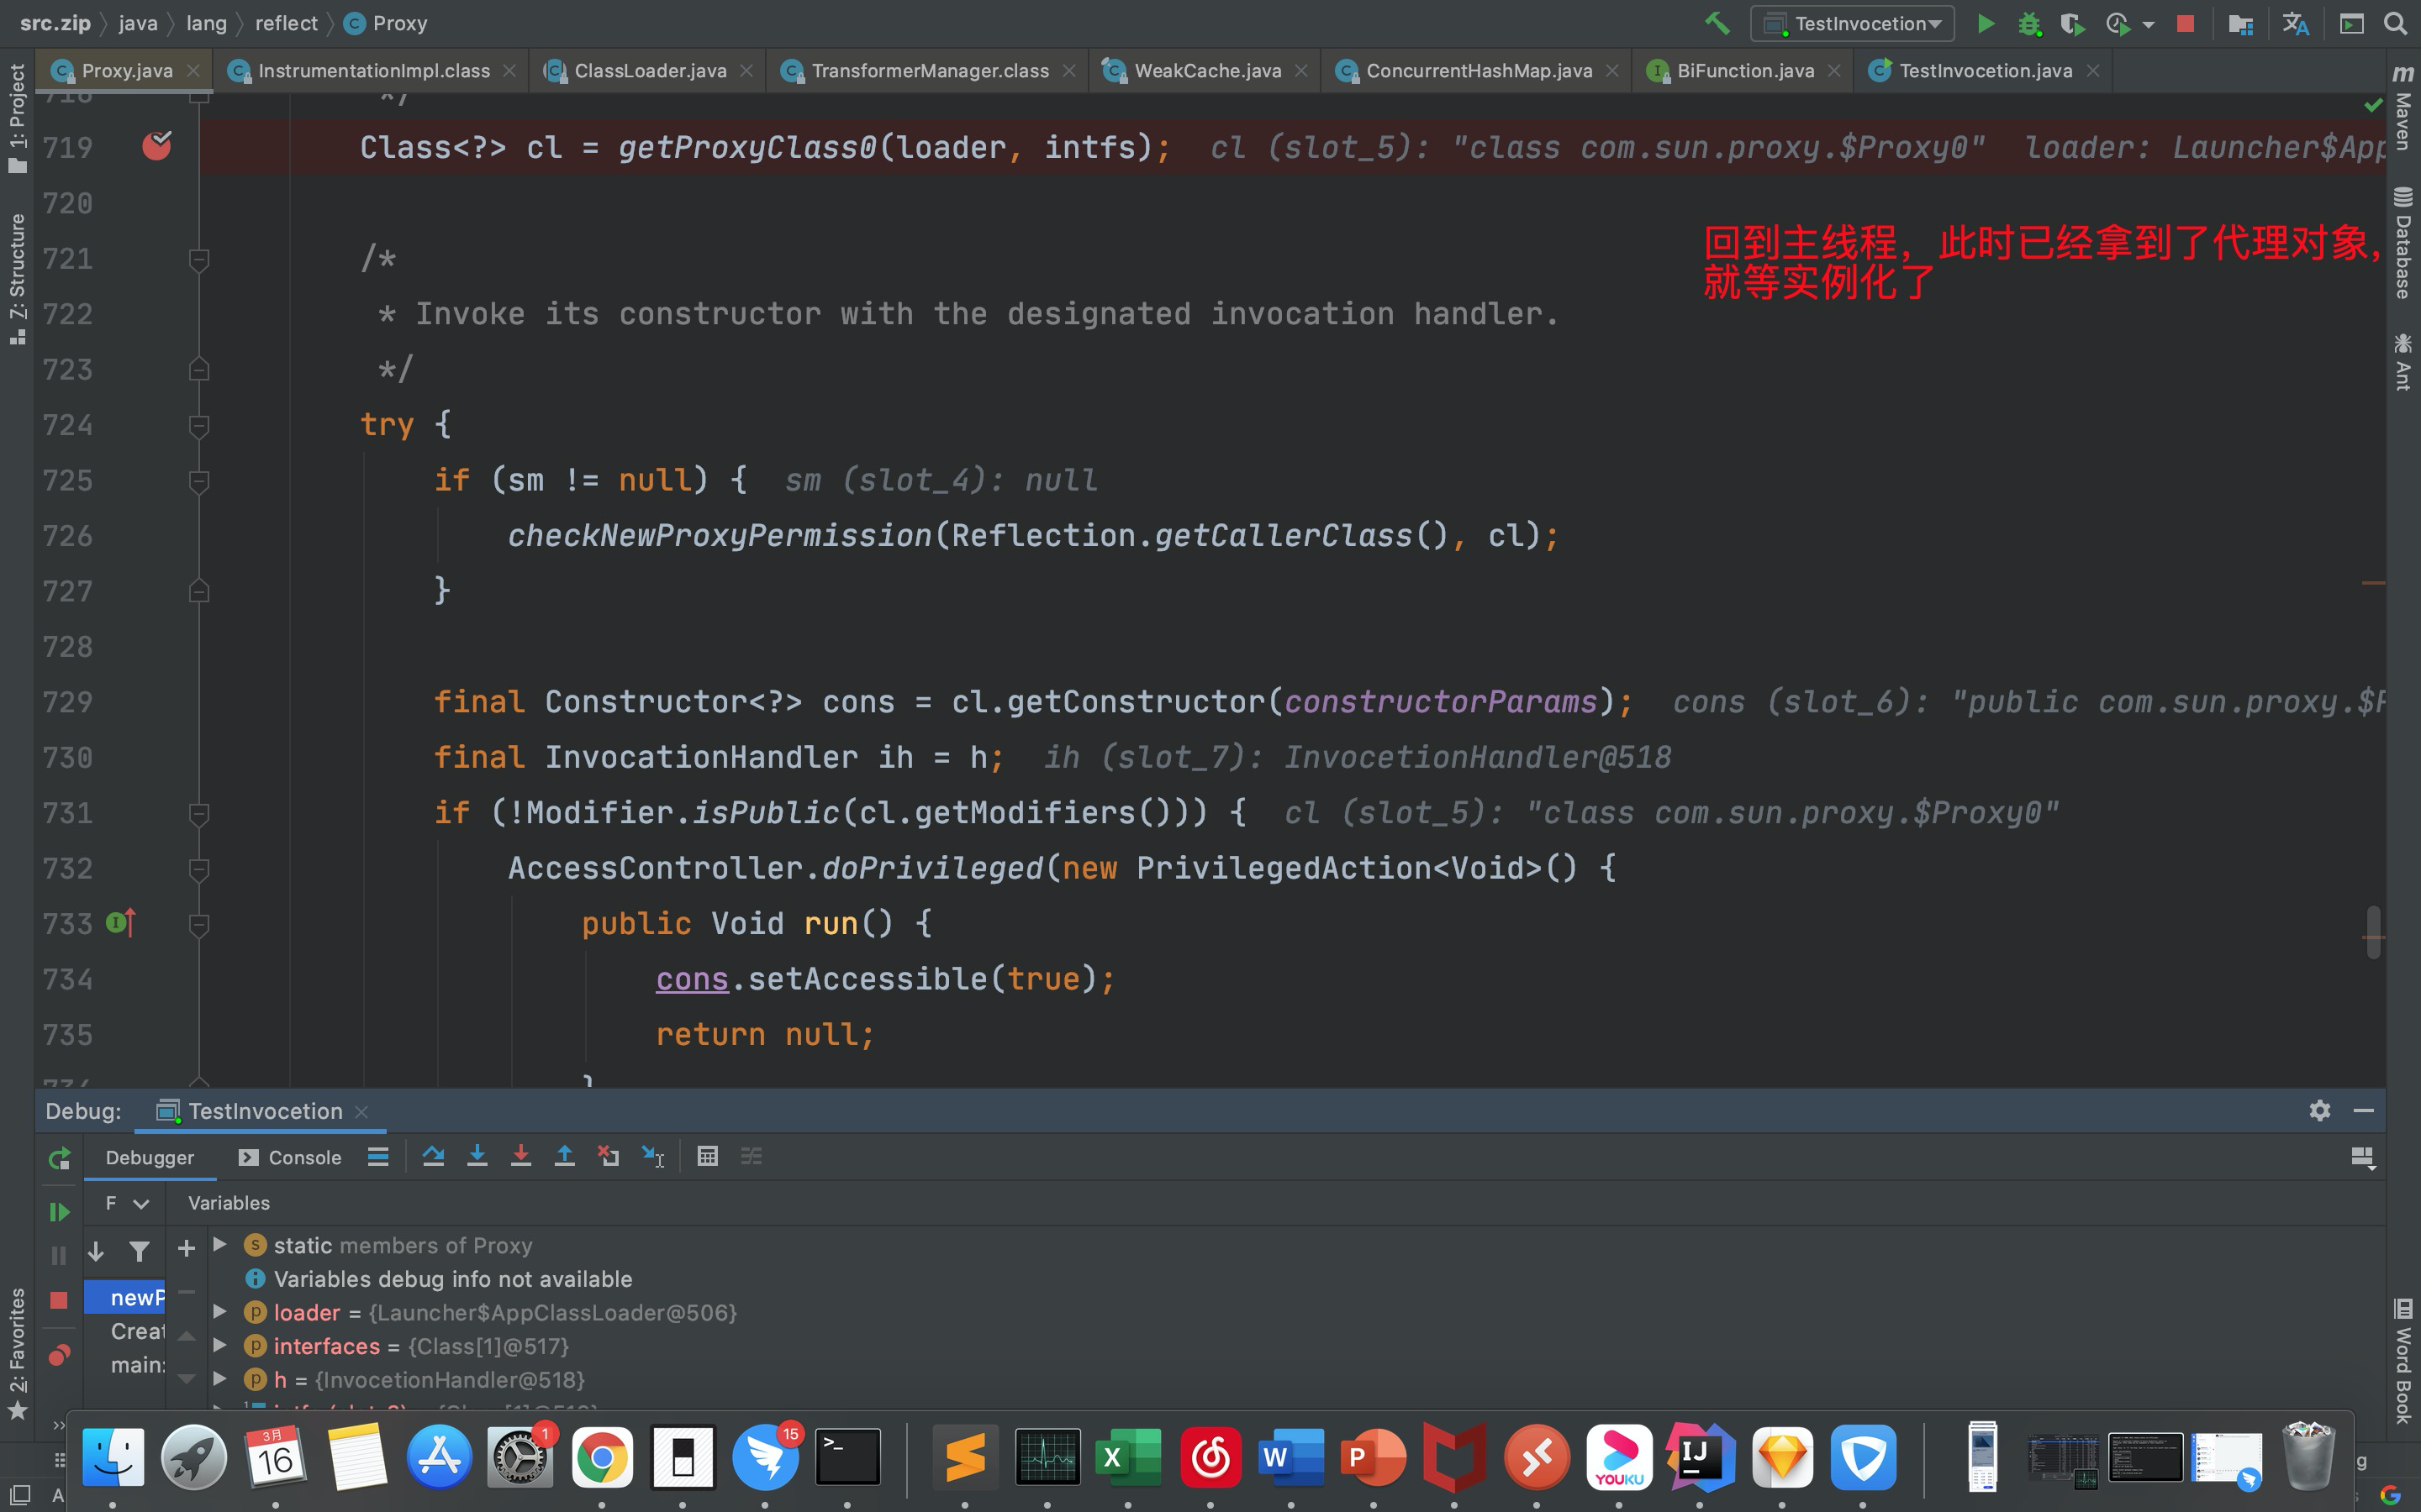Expand the interfaces variable node
The height and width of the screenshot is (1512, 2421).
[220, 1345]
